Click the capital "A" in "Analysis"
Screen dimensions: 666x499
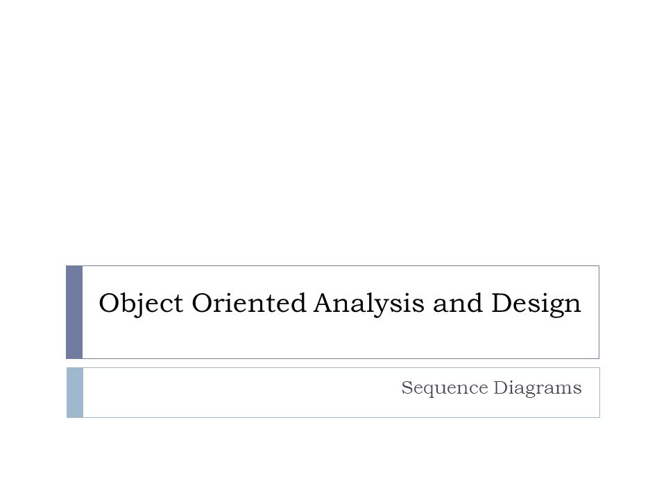click(x=326, y=303)
